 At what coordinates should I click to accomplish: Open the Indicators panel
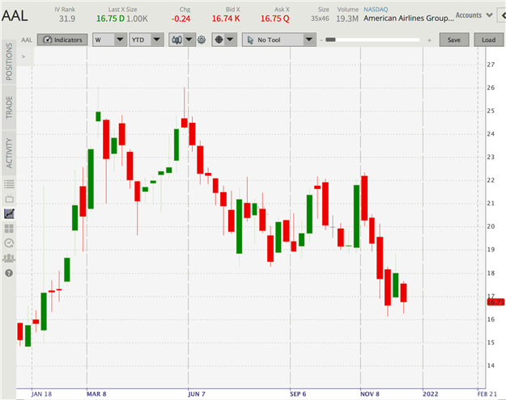coord(62,40)
